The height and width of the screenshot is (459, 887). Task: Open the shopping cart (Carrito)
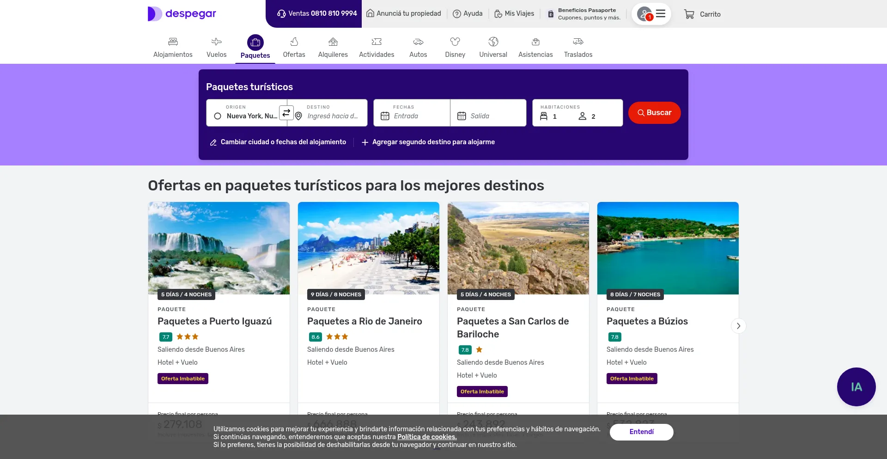click(x=702, y=14)
